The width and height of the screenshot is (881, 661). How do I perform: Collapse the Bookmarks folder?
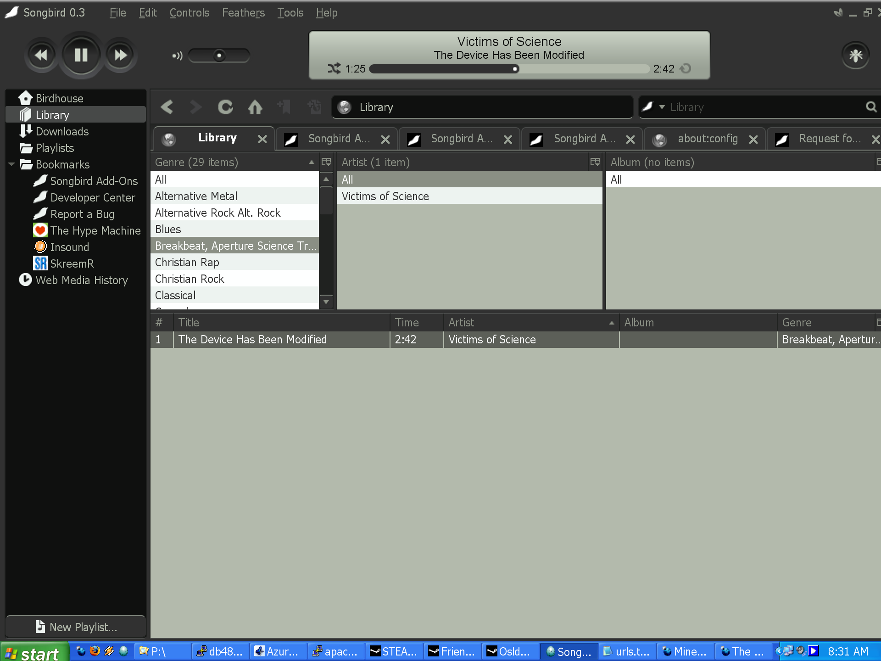(x=11, y=164)
